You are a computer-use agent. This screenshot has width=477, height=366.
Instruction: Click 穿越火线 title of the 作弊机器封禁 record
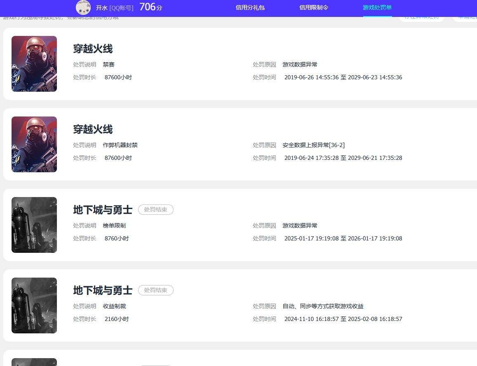pos(93,129)
